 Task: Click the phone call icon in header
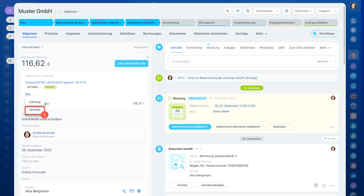pyautogui.click(x=227, y=11)
